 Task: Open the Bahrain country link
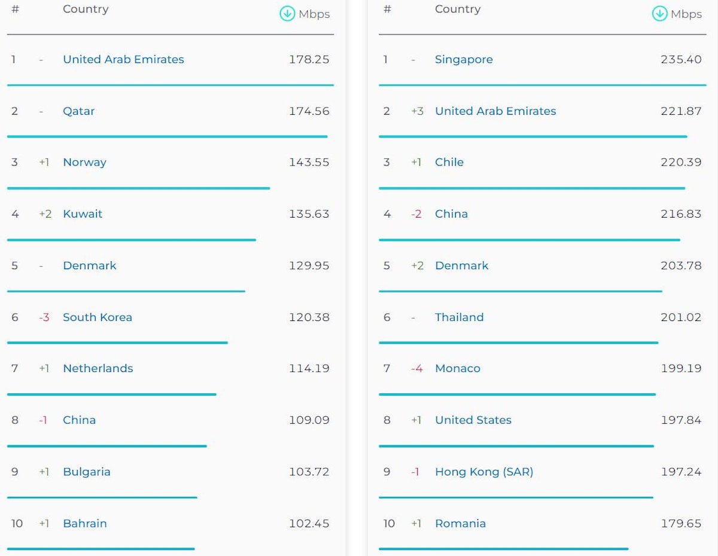[85, 524]
